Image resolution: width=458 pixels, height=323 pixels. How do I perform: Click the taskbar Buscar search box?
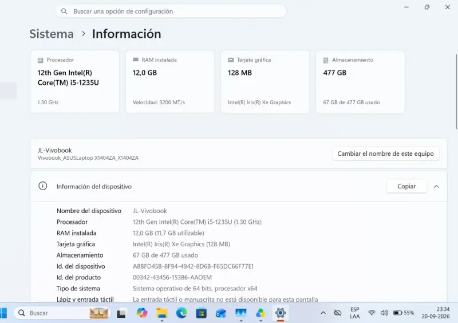tap(62, 313)
